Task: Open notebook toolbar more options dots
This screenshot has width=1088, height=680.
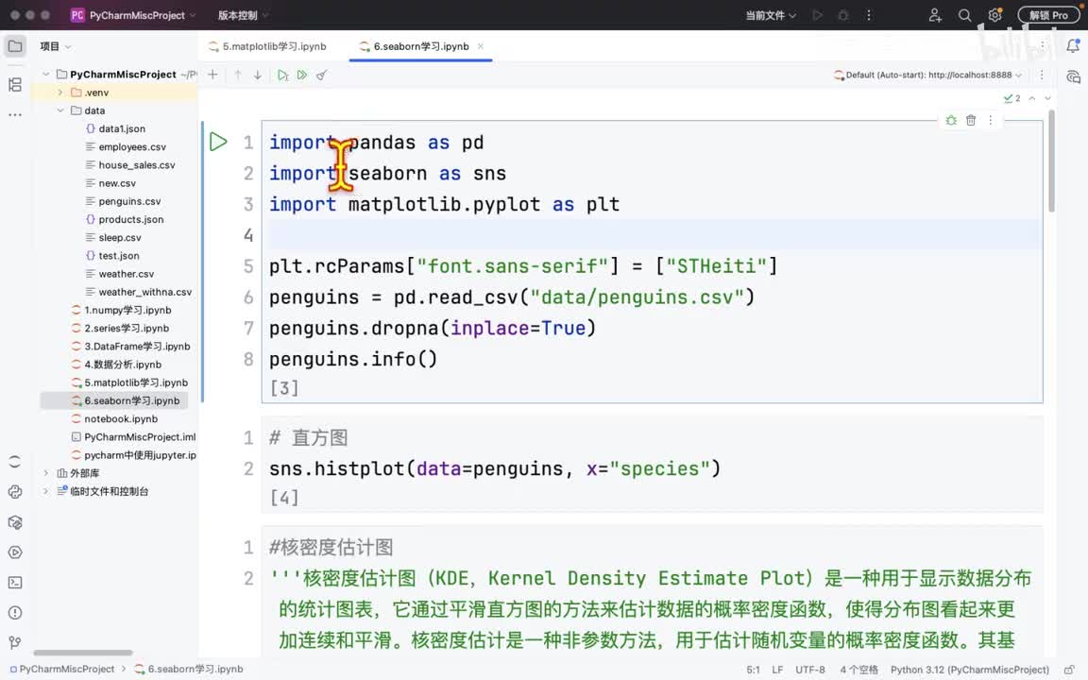Action: [1042, 75]
